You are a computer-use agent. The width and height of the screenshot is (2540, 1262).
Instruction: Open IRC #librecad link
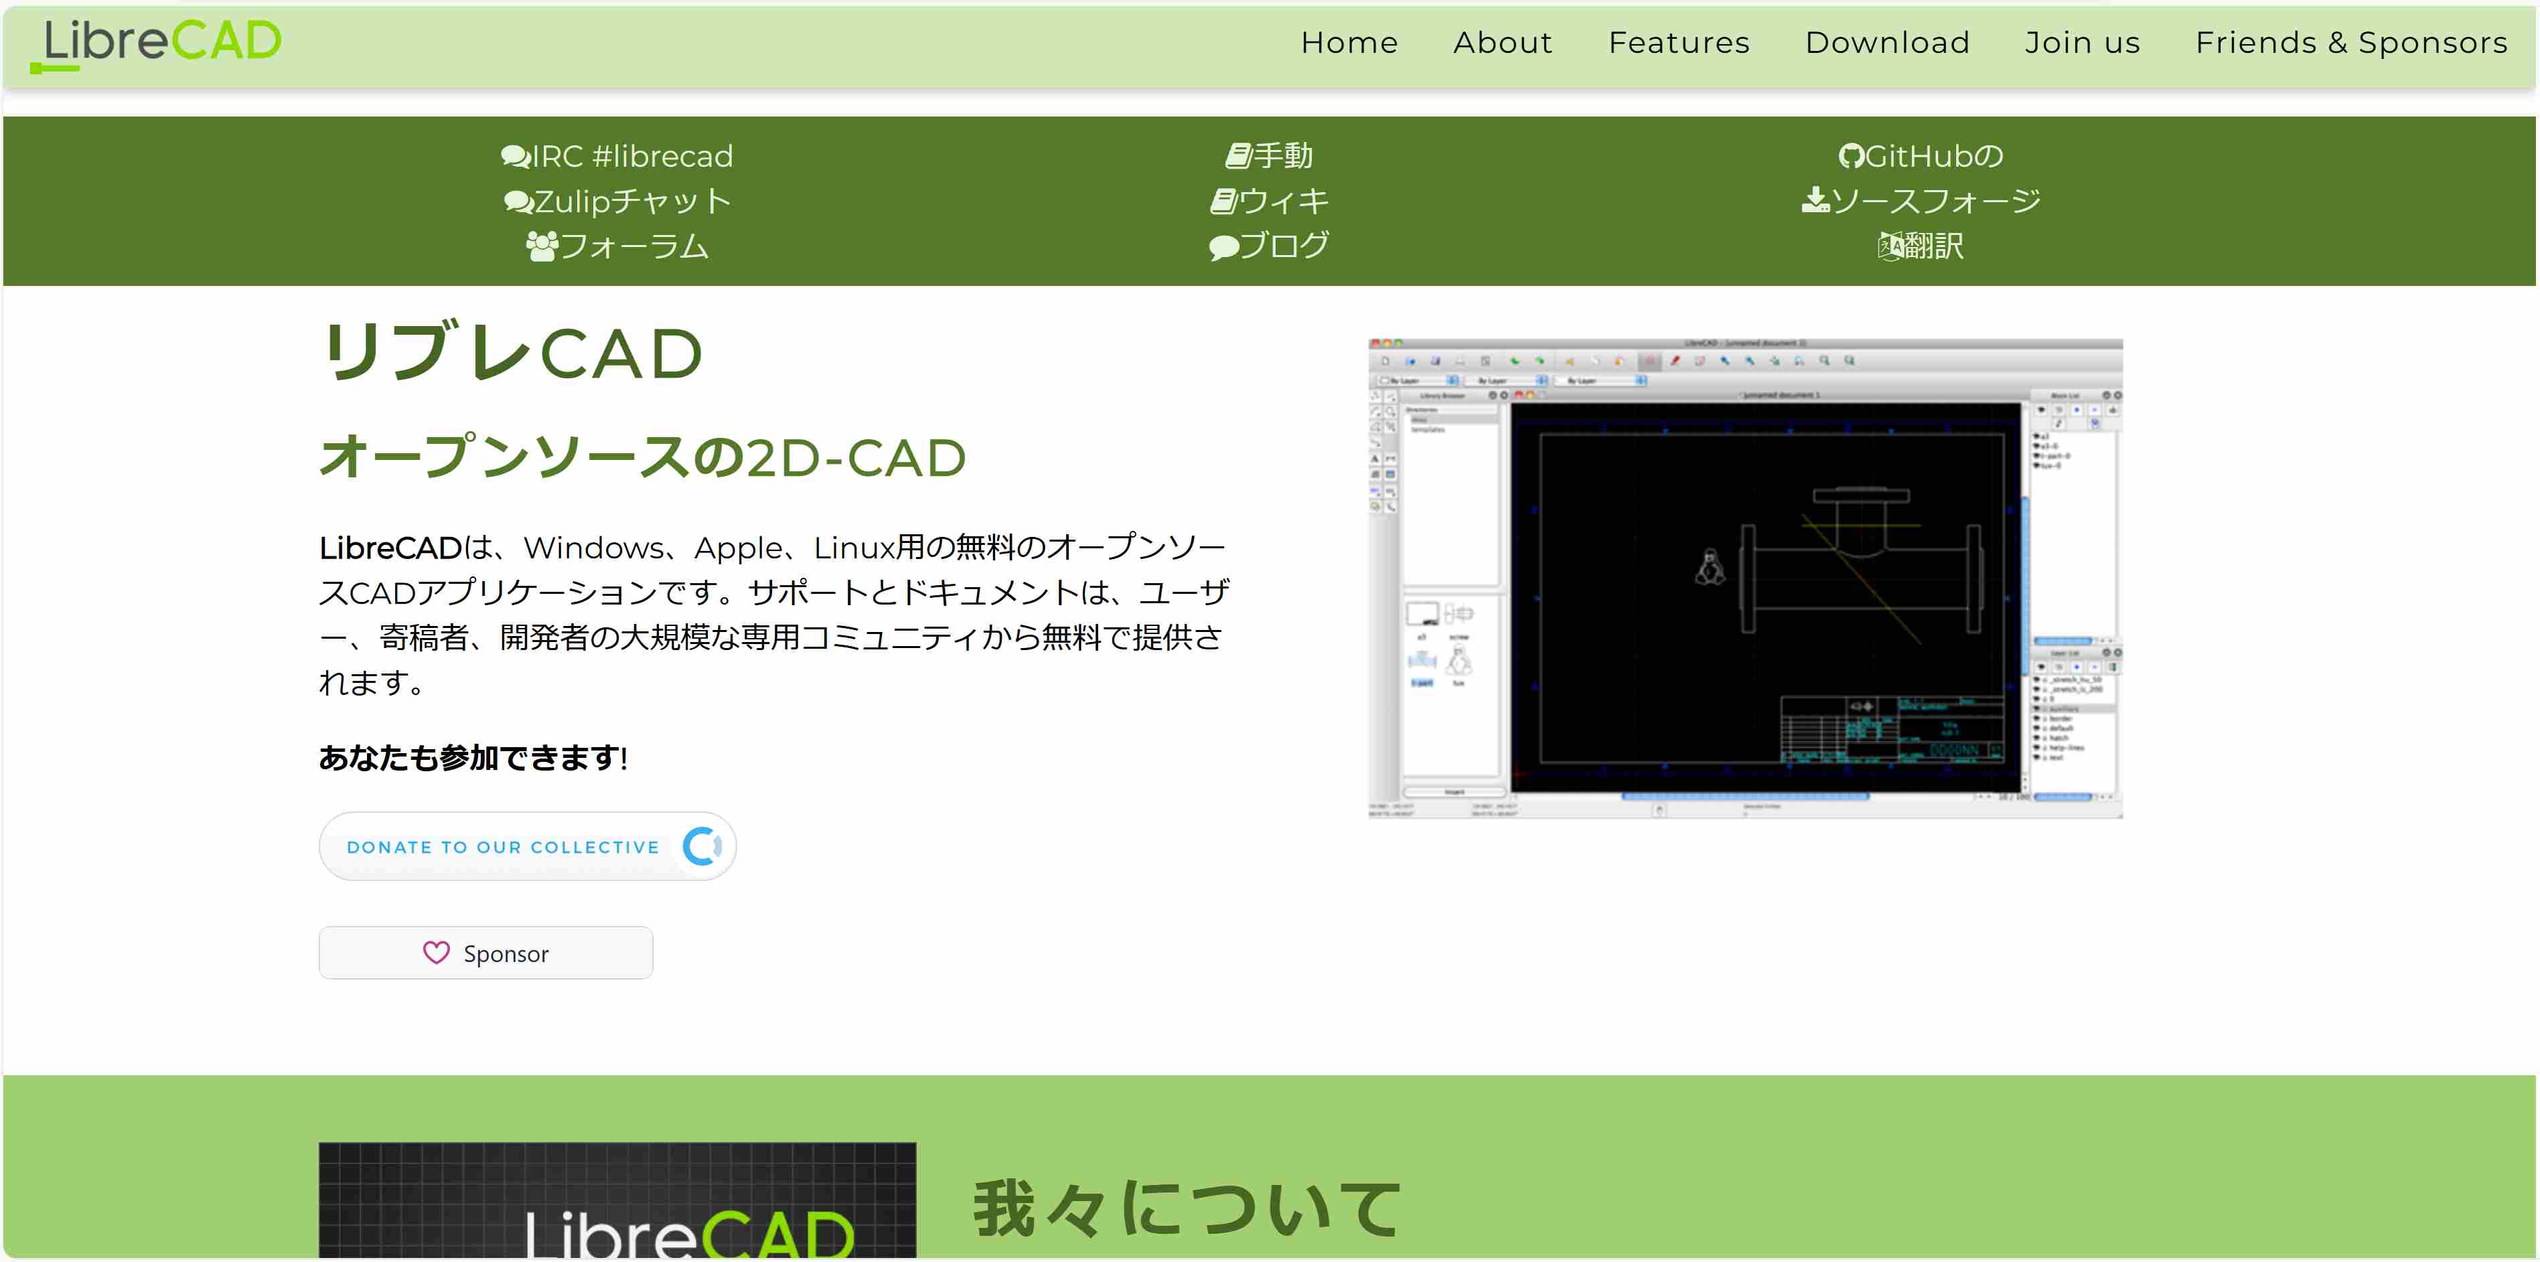pyautogui.click(x=632, y=156)
